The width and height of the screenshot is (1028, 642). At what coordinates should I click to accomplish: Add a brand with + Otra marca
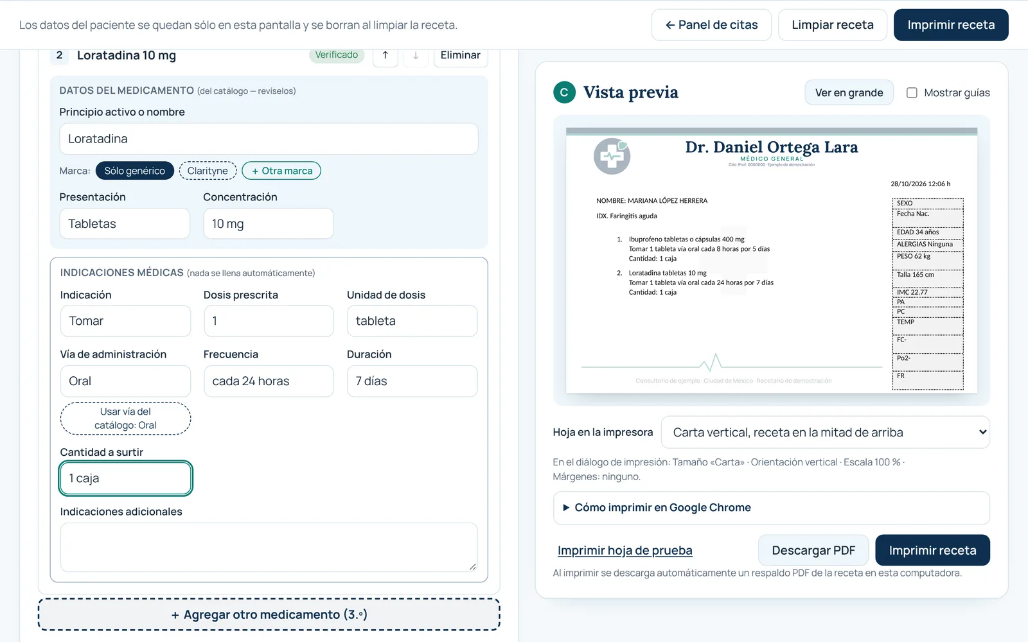click(x=281, y=171)
